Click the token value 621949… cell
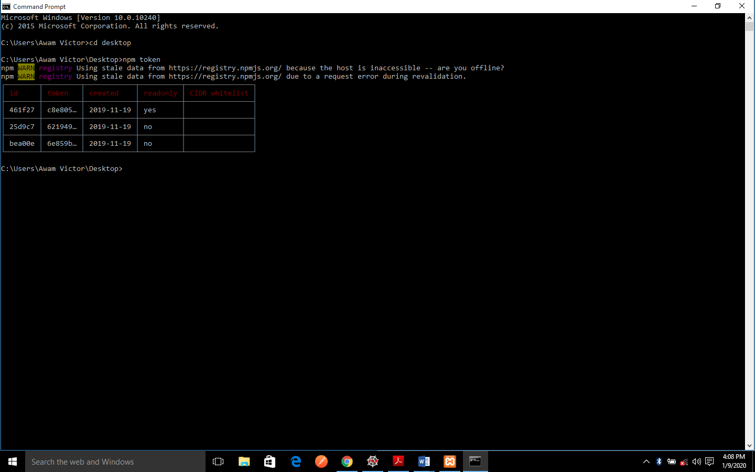Image resolution: width=755 pixels, height=472 pixels. [62, 127]
